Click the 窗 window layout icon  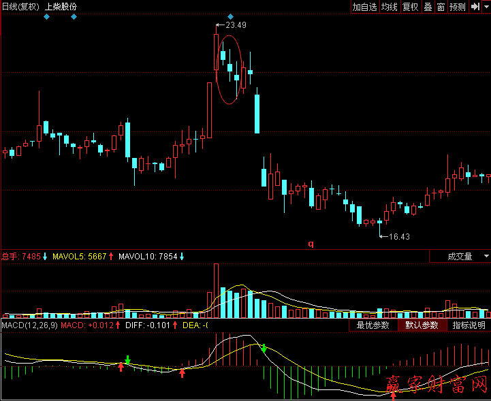441,7
